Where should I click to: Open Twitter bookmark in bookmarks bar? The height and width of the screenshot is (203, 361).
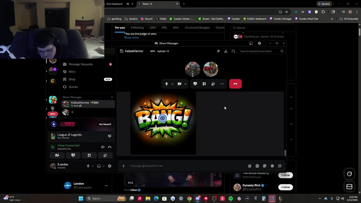click(161, 19)
